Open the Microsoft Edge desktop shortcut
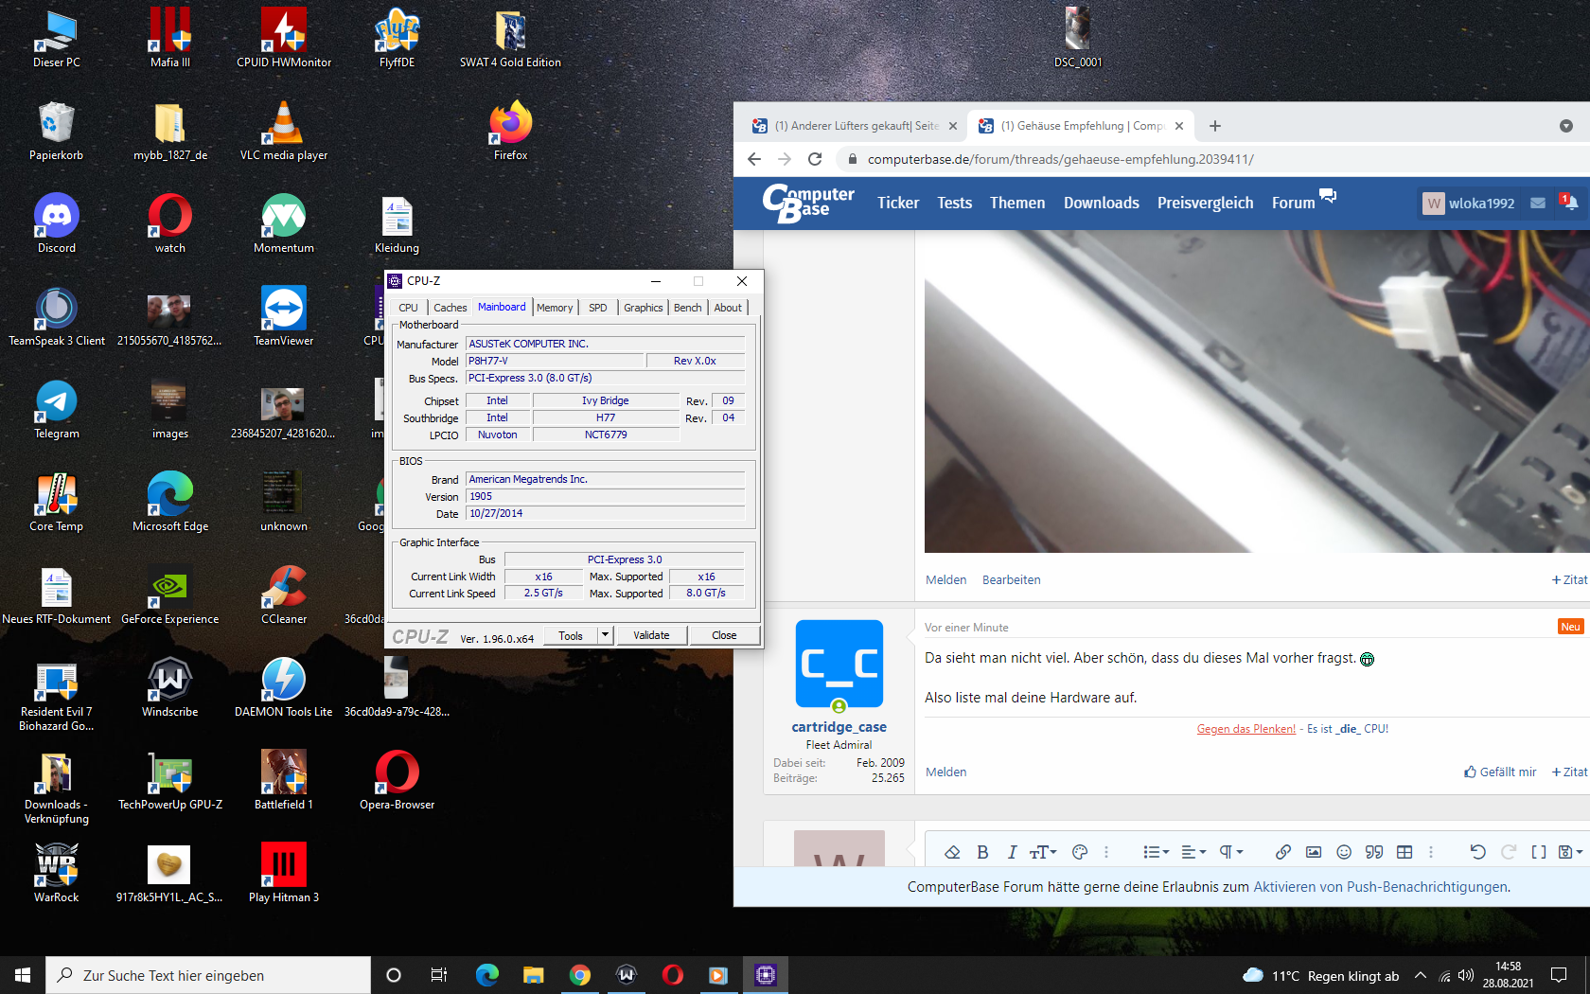The width and height of the screenshot is (1590, 994). (170, 502)
